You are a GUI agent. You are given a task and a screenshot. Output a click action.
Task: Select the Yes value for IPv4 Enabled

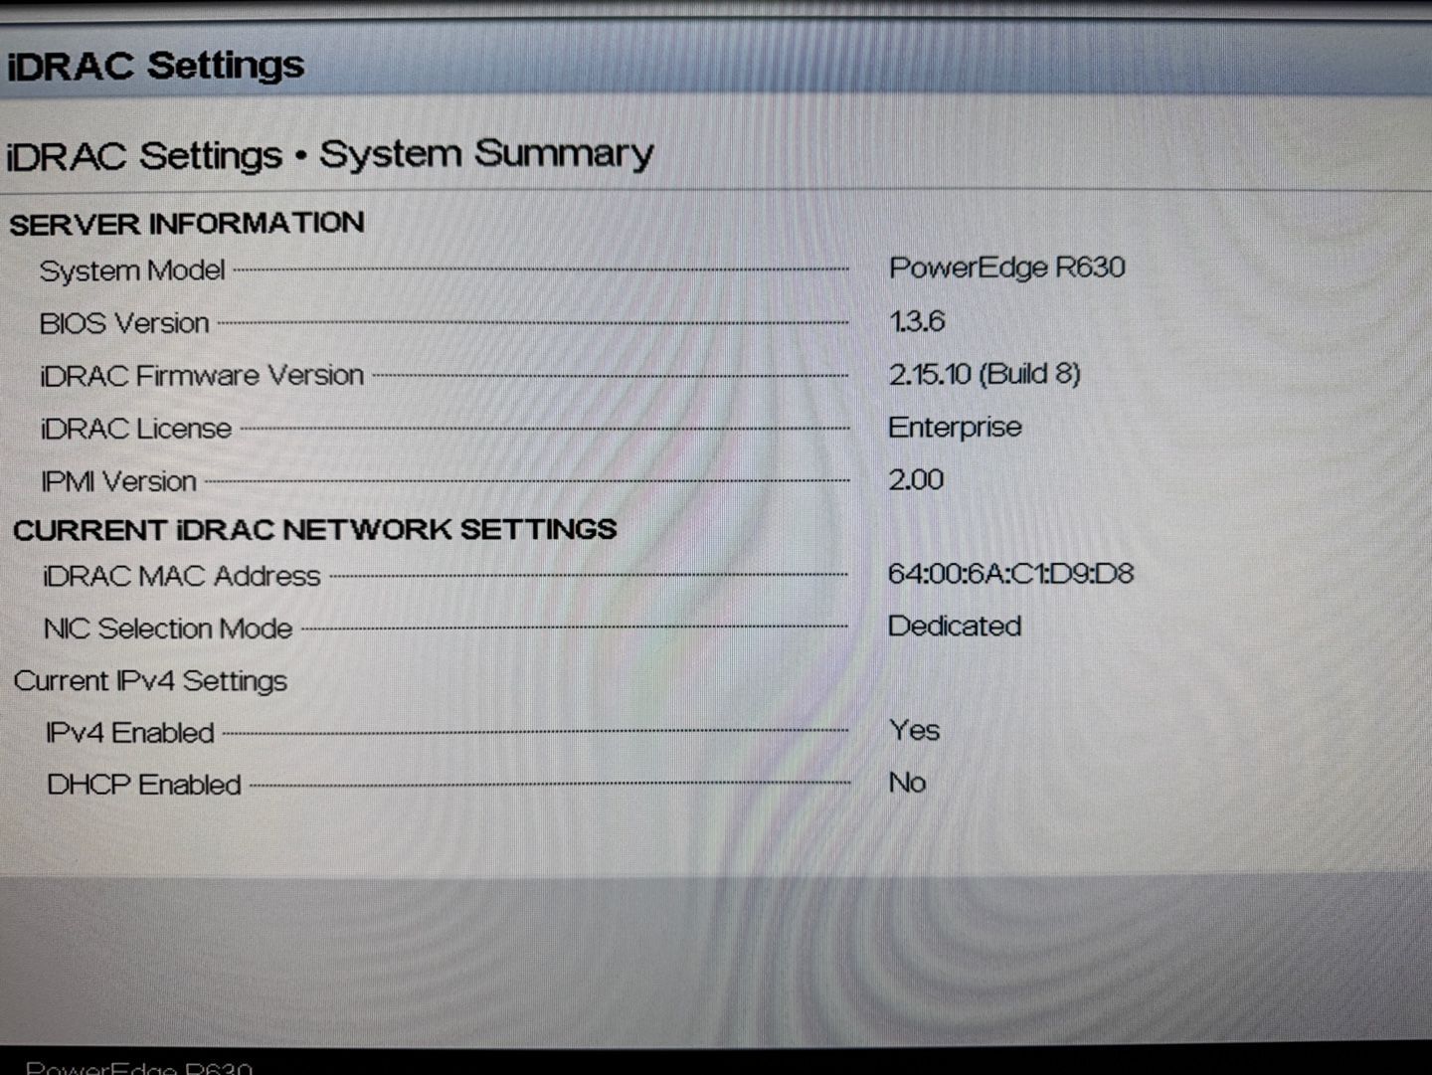(914, 730)
